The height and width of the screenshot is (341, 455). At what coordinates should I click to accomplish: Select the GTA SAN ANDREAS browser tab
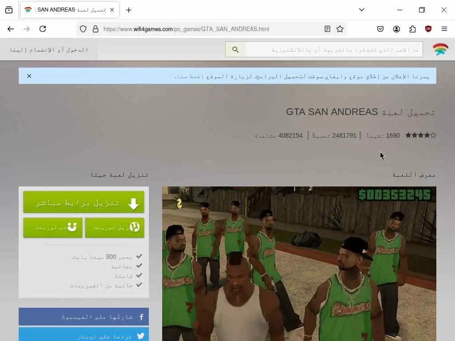click(x=70, y=10)
